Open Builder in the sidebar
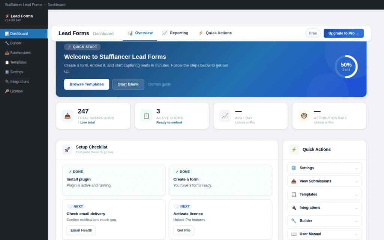This screenshot has width=384, height=240. pyautogui.click(x=24, y=43)
